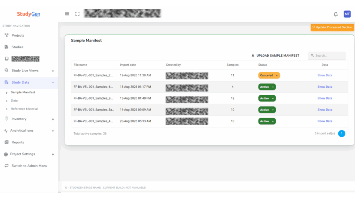Click file name FF-BA-VEL-001_Samples_5a...
355x199 pixels.
pyautogui.click(x=94, y=110)
